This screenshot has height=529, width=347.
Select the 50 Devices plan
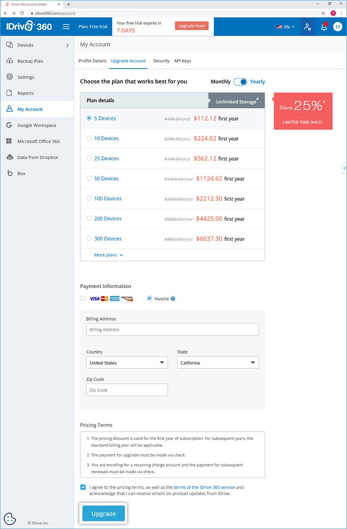[x=89, y=178]
